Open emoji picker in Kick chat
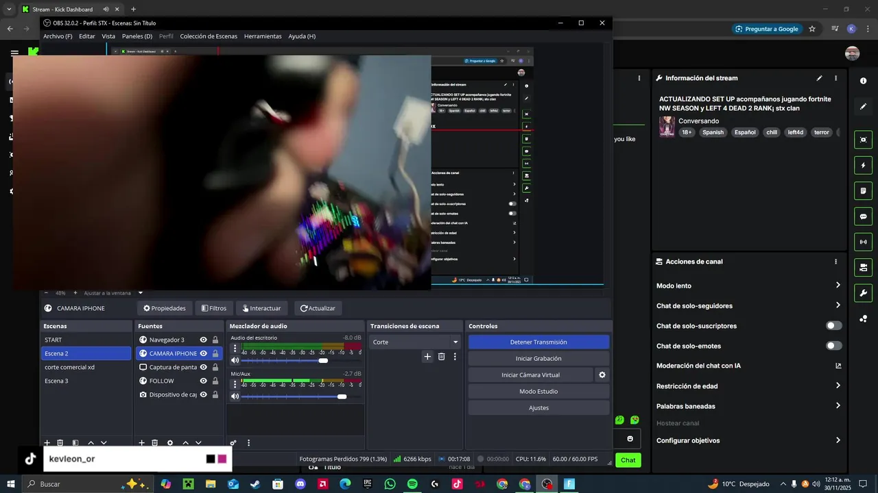The width and height of the screenshot is (878, 493). (x=630, y=439)
